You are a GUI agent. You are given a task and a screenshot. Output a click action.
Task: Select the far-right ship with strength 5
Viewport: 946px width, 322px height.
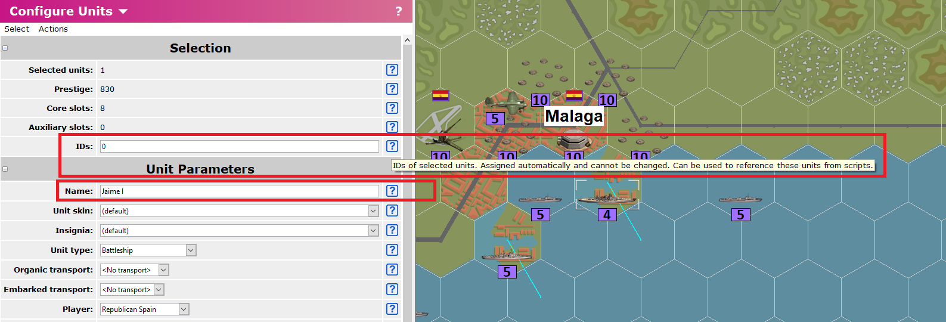(x=740, y=199)
